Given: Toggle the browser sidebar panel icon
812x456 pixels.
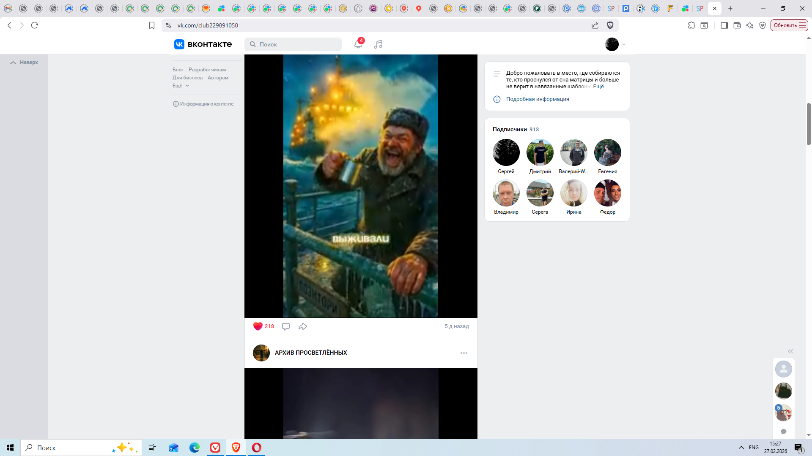Looking at the screenshot, I should pos(724,25).
